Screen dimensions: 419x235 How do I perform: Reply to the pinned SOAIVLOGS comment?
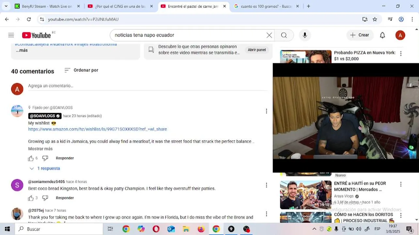pyautogui.click(x=65, y=158)
